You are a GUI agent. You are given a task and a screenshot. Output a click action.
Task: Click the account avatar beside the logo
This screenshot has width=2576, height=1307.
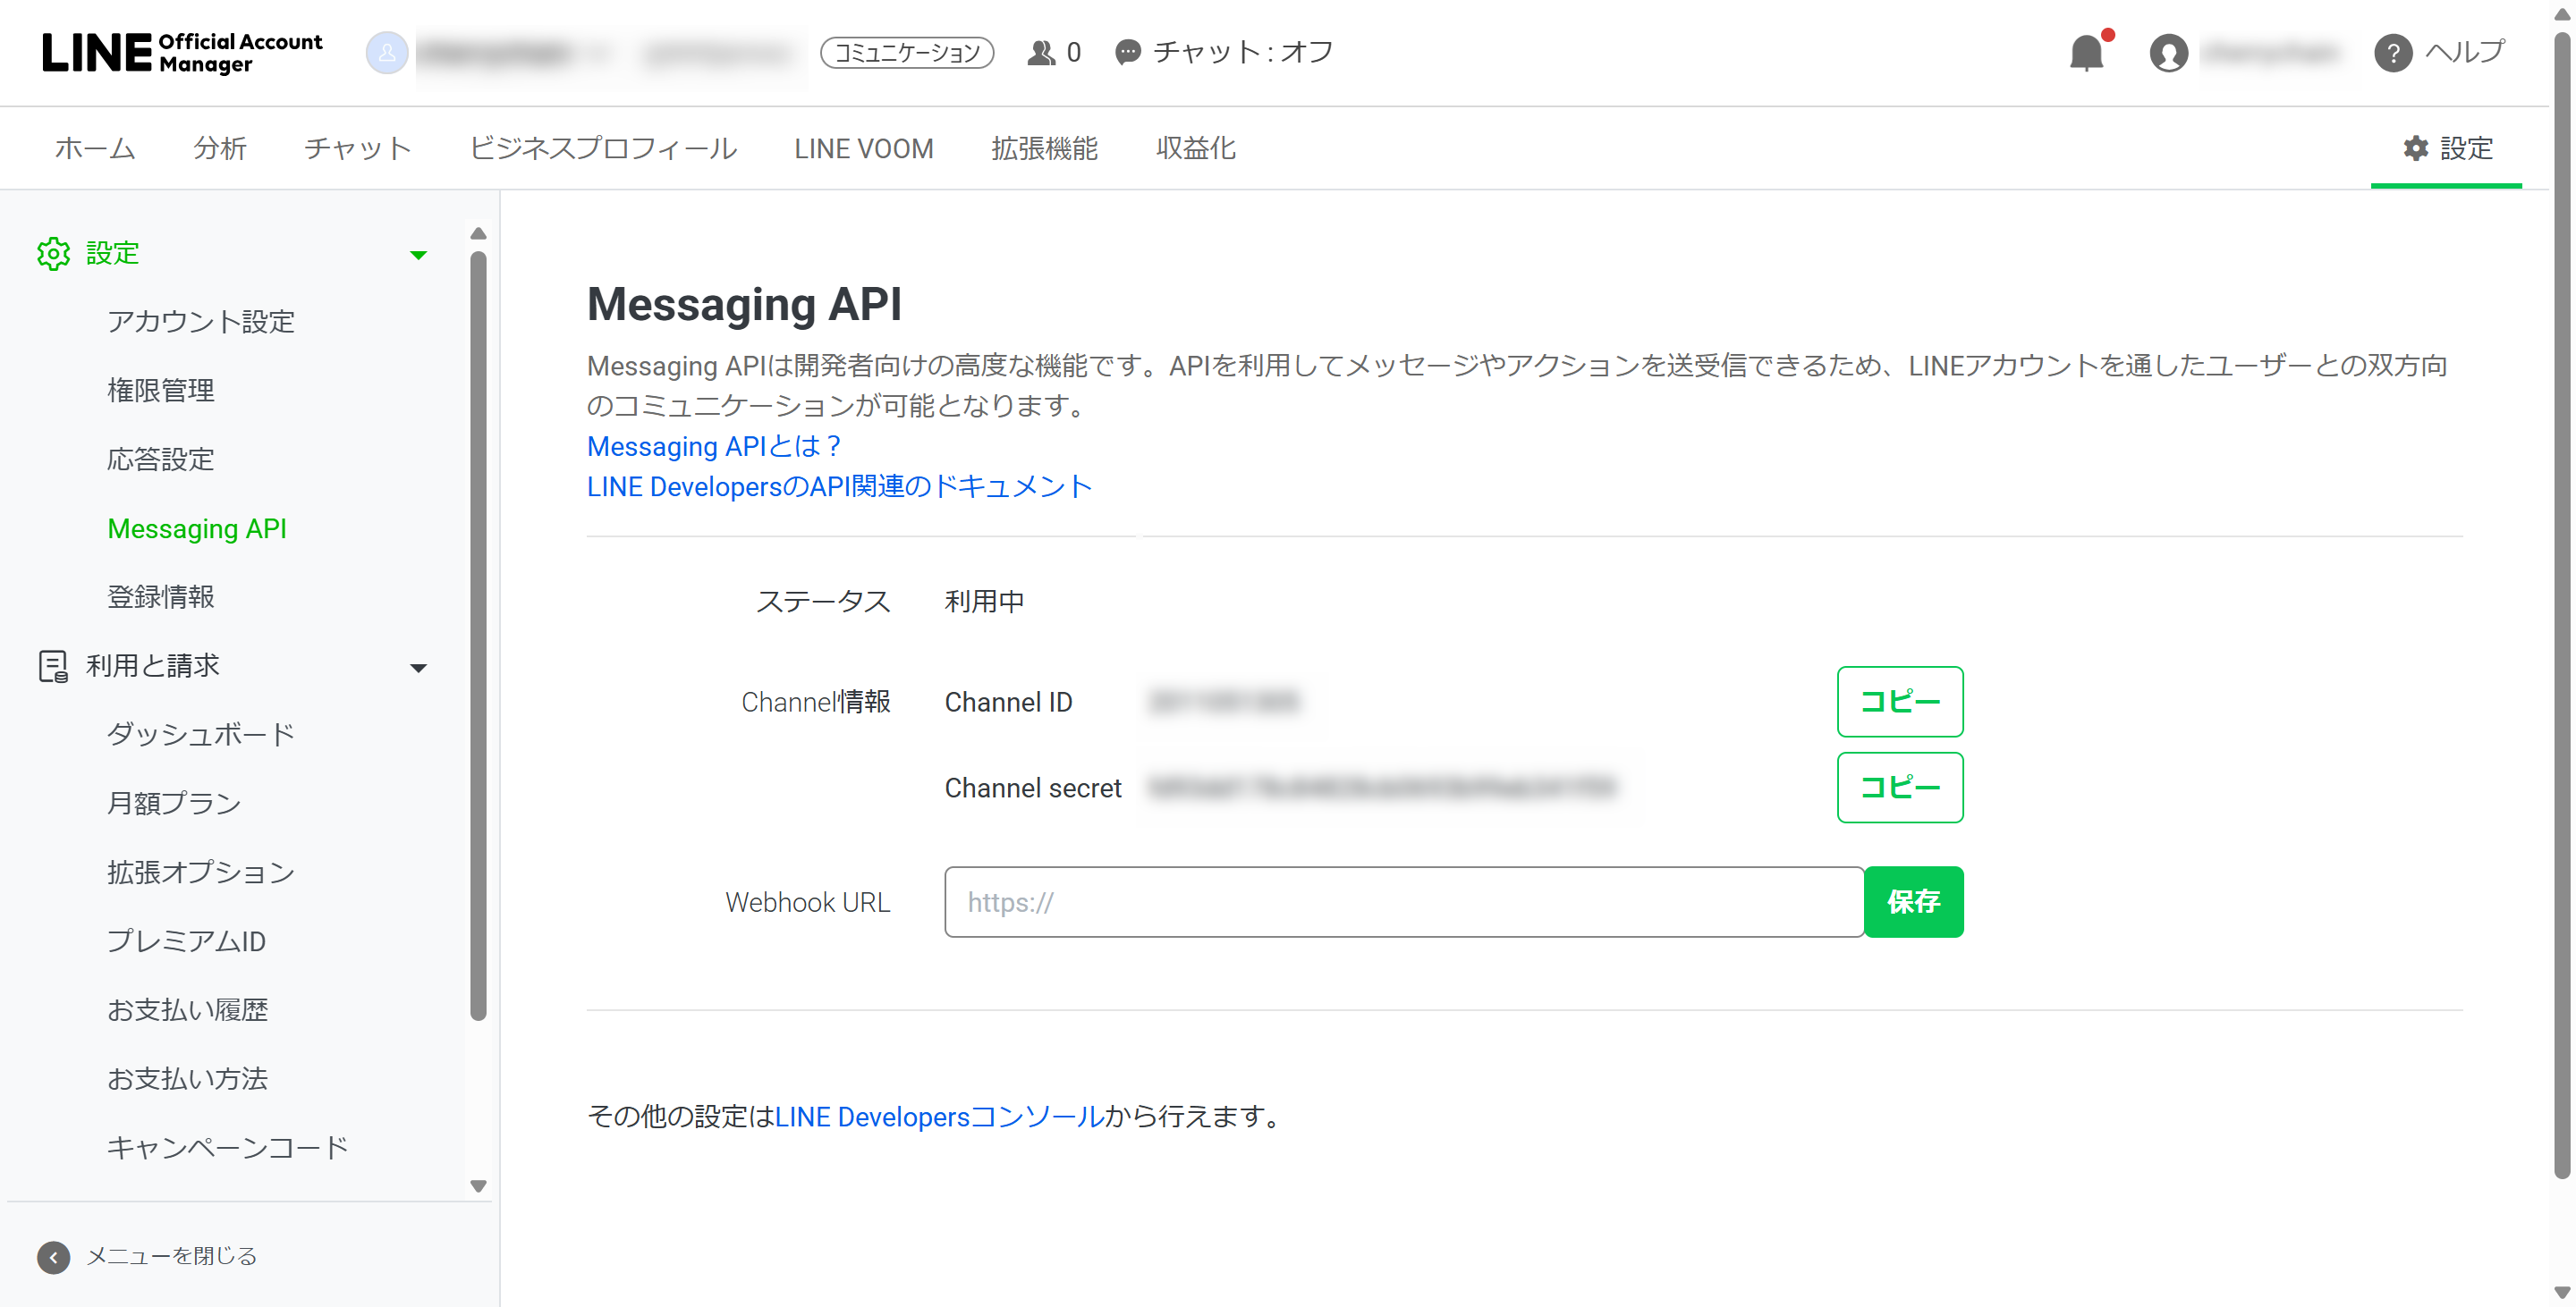(x=387, y=53)
